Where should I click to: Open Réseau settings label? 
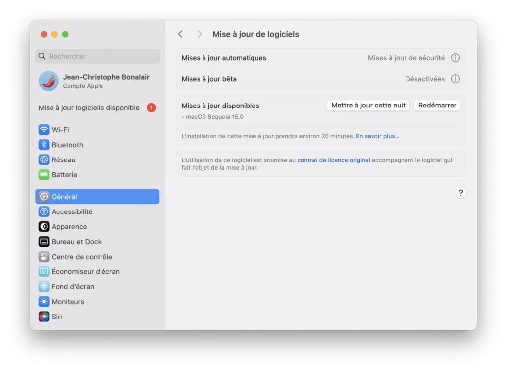64,160
